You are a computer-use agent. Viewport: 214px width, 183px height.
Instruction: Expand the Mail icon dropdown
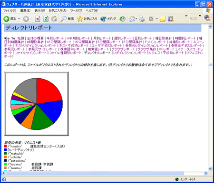(x=136, y=19)
